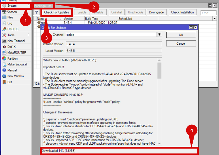Viewport: 219px width, 155px height.
Task: Click New Terminal label in sidebar
Action: [16, 41]
